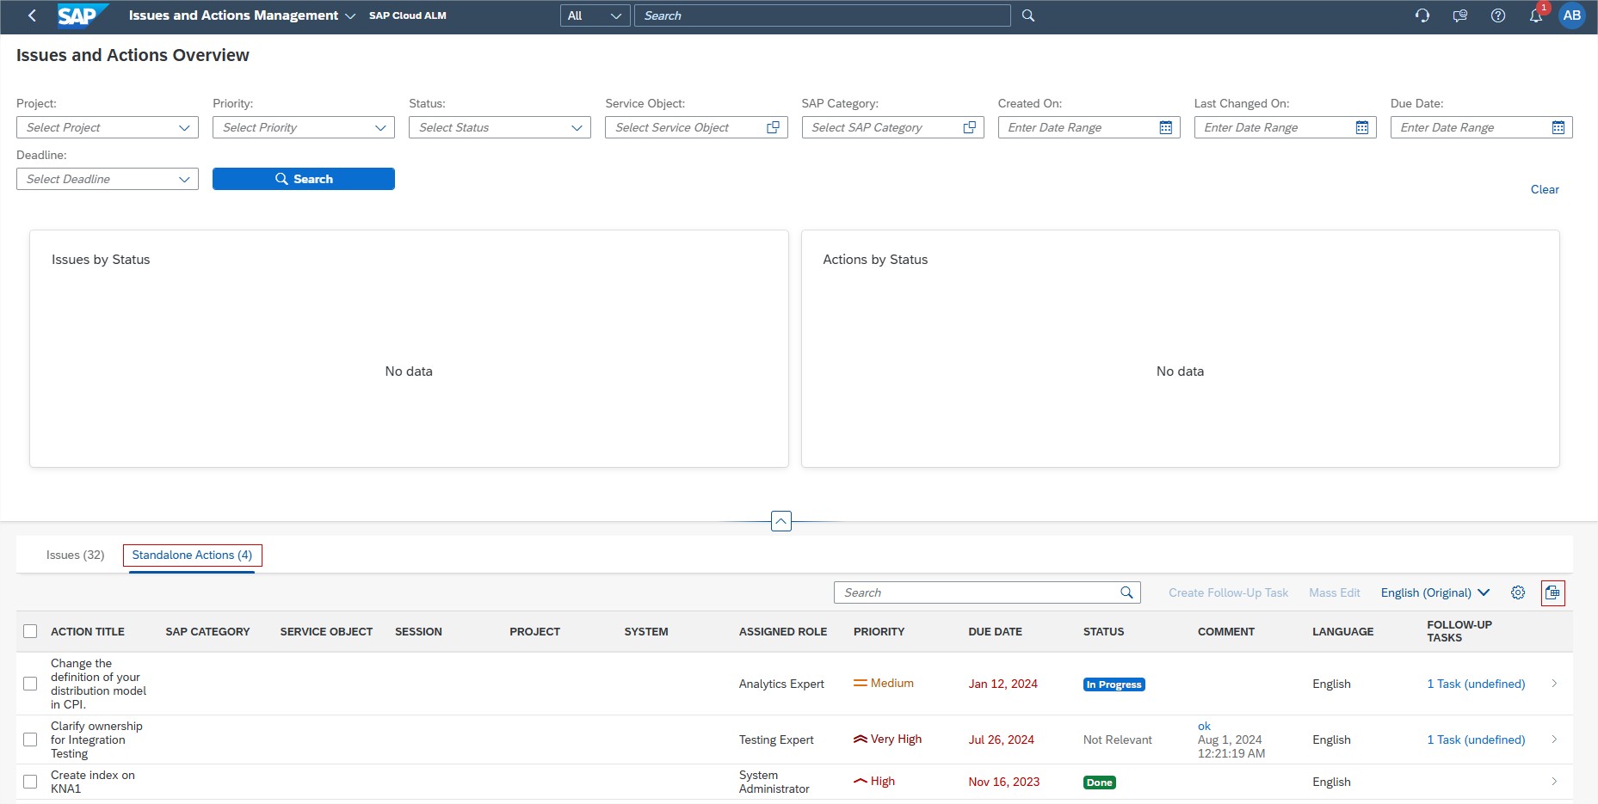The image size is (1598, 804).
Task: Collapse the charts header panel
Action: click(780, 521)
